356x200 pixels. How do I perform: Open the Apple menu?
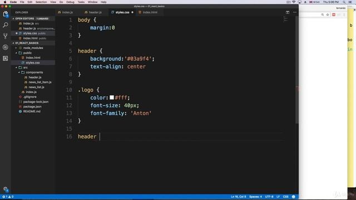point(5,2)
